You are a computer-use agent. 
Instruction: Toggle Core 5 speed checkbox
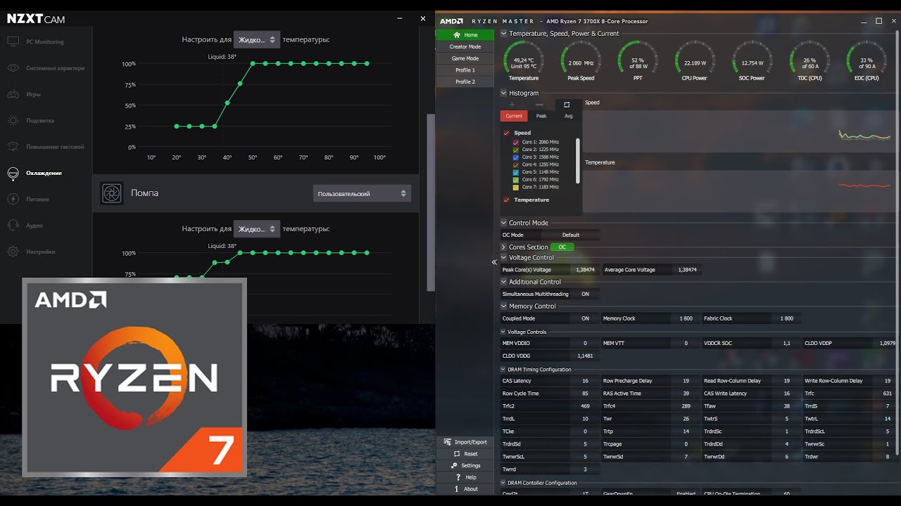coord(517,172)
